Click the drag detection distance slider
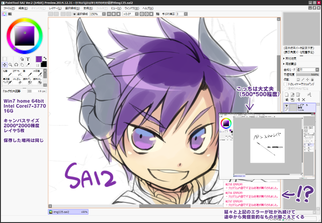Image resolution: width=322 pixels, height=223 pixels. (x=37, y=91)
